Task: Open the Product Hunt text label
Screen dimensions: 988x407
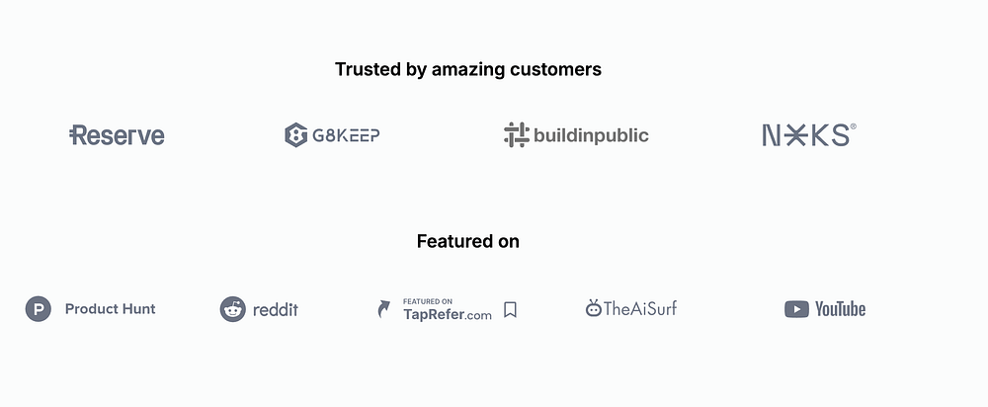Action: pos(110,309)
